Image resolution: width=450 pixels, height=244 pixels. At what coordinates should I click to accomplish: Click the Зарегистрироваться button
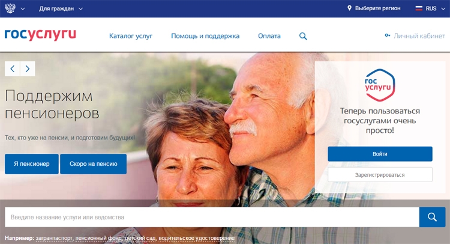pos(380,175)
